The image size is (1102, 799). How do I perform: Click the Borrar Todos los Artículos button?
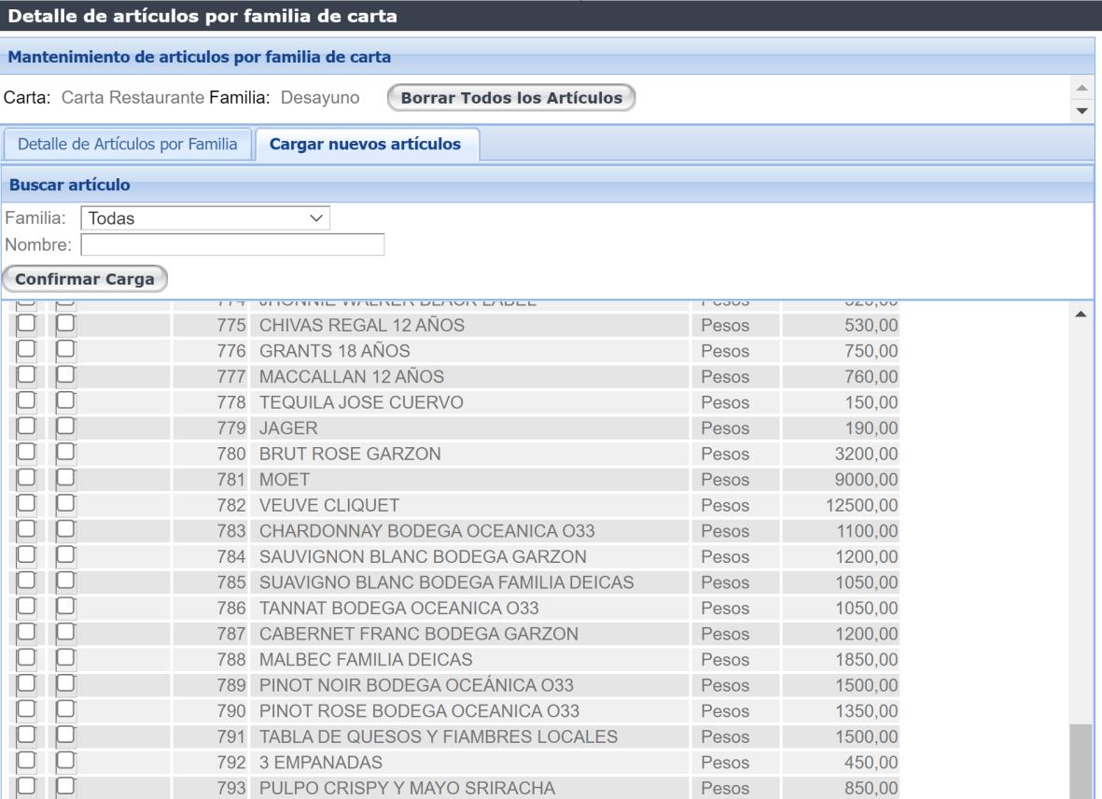510,98
